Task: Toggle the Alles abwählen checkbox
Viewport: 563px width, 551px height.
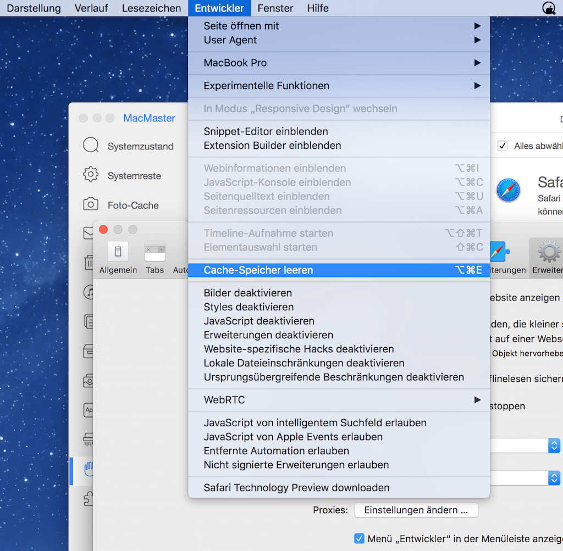Action: tap(503, 146)
